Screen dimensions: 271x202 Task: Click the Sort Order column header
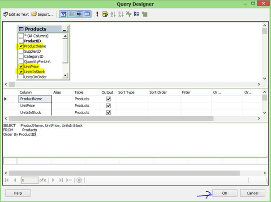click(x=164, y=93)
